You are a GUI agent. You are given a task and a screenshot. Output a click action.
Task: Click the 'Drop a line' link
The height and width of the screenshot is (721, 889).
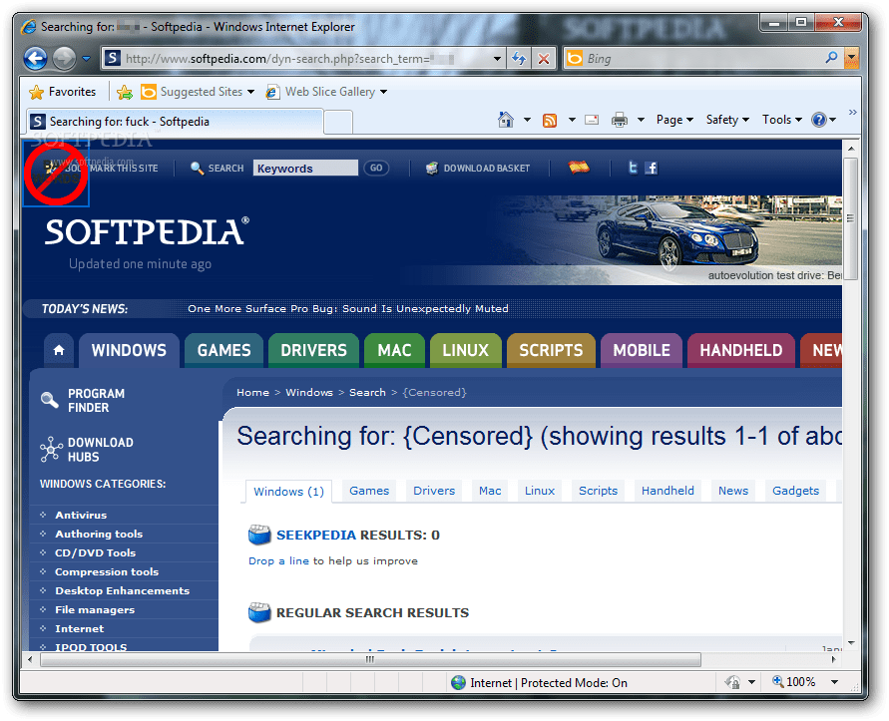[278, 560]
